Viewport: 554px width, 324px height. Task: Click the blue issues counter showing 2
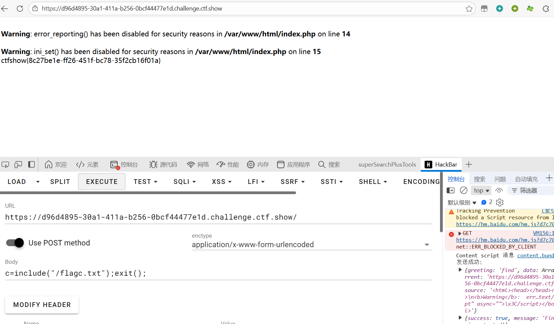click(487, 202)
